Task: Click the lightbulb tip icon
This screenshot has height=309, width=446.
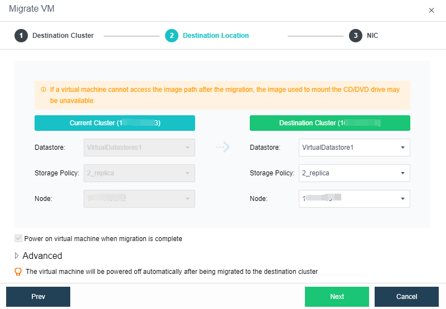Action: [18, 272]
